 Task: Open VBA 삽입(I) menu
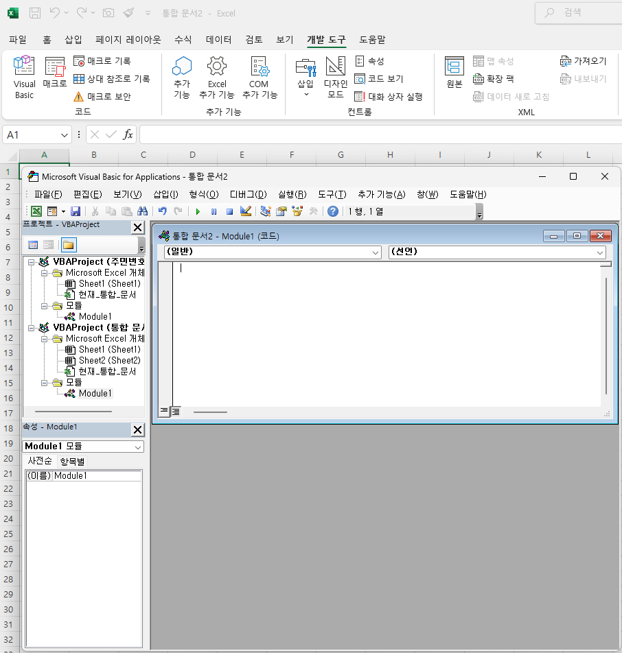tap(165, 195)
